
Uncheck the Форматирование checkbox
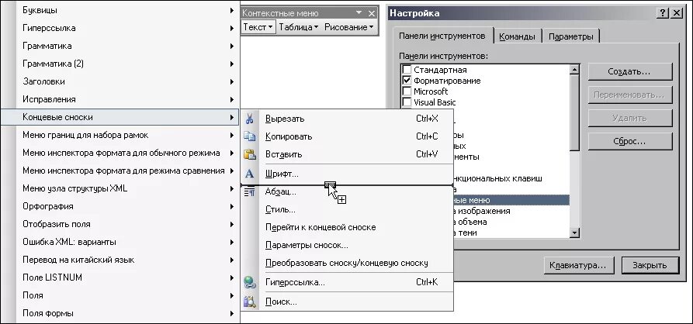pyautogui.click(x=407, y=81)
